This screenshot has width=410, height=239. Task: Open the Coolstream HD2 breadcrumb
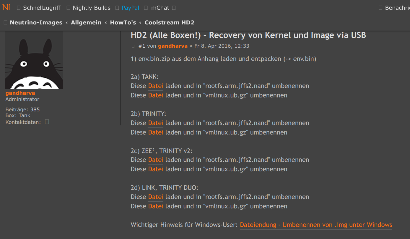pyautogui.click(x=169, y=23)
